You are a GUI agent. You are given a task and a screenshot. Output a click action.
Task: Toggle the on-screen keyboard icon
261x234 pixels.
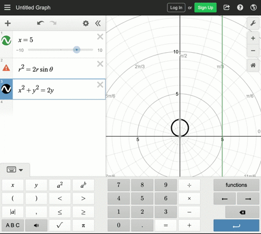click(11, 169)
